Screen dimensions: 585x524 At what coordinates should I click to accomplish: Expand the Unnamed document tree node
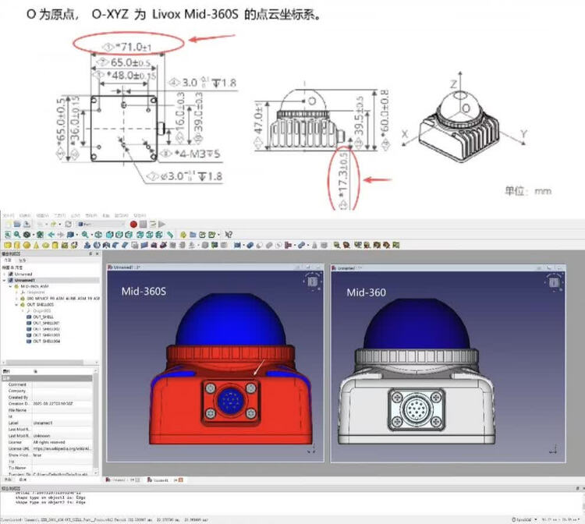pyautogui.click(x=5, y=274)
